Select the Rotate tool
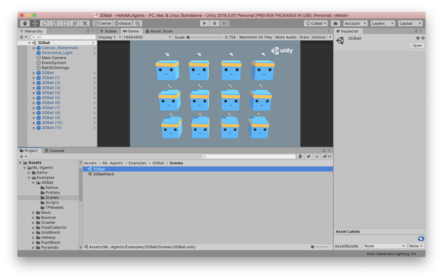Viewport: 443px width, 280px height. 45,23
